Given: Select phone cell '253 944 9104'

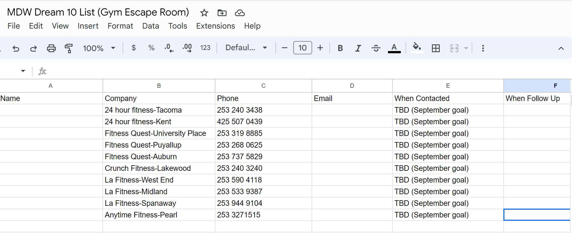Looking at the screenshot, I should point(263,203).
